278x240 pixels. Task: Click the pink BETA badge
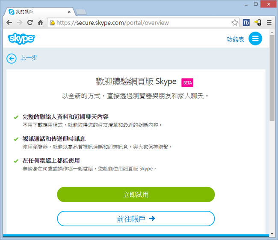tap(187, 83)
